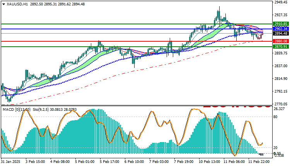
Task: Click the 2814.90 price scale value
Action: tap(281, 79)
